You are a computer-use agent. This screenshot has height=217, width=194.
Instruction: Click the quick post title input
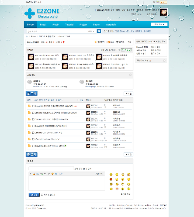click(51, 168)
